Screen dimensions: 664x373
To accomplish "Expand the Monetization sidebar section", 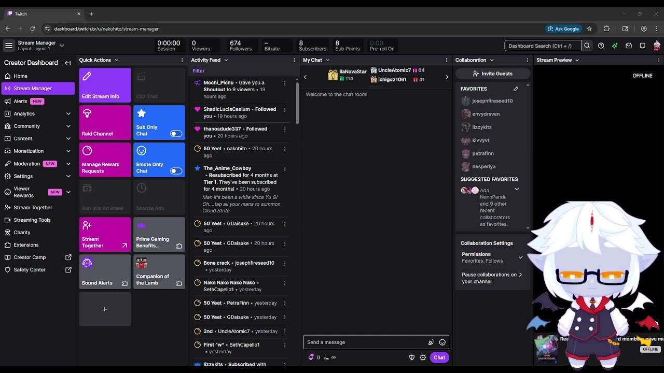I will point(68,151).
